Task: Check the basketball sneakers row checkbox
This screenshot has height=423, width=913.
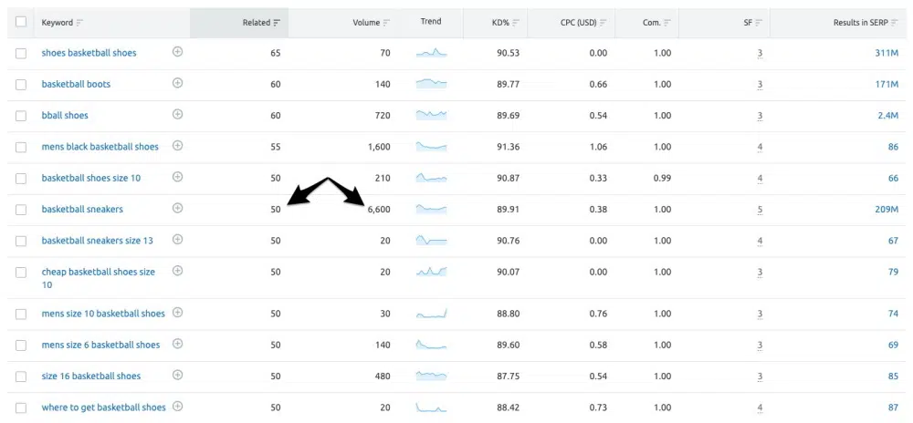Action: [21, 209]
